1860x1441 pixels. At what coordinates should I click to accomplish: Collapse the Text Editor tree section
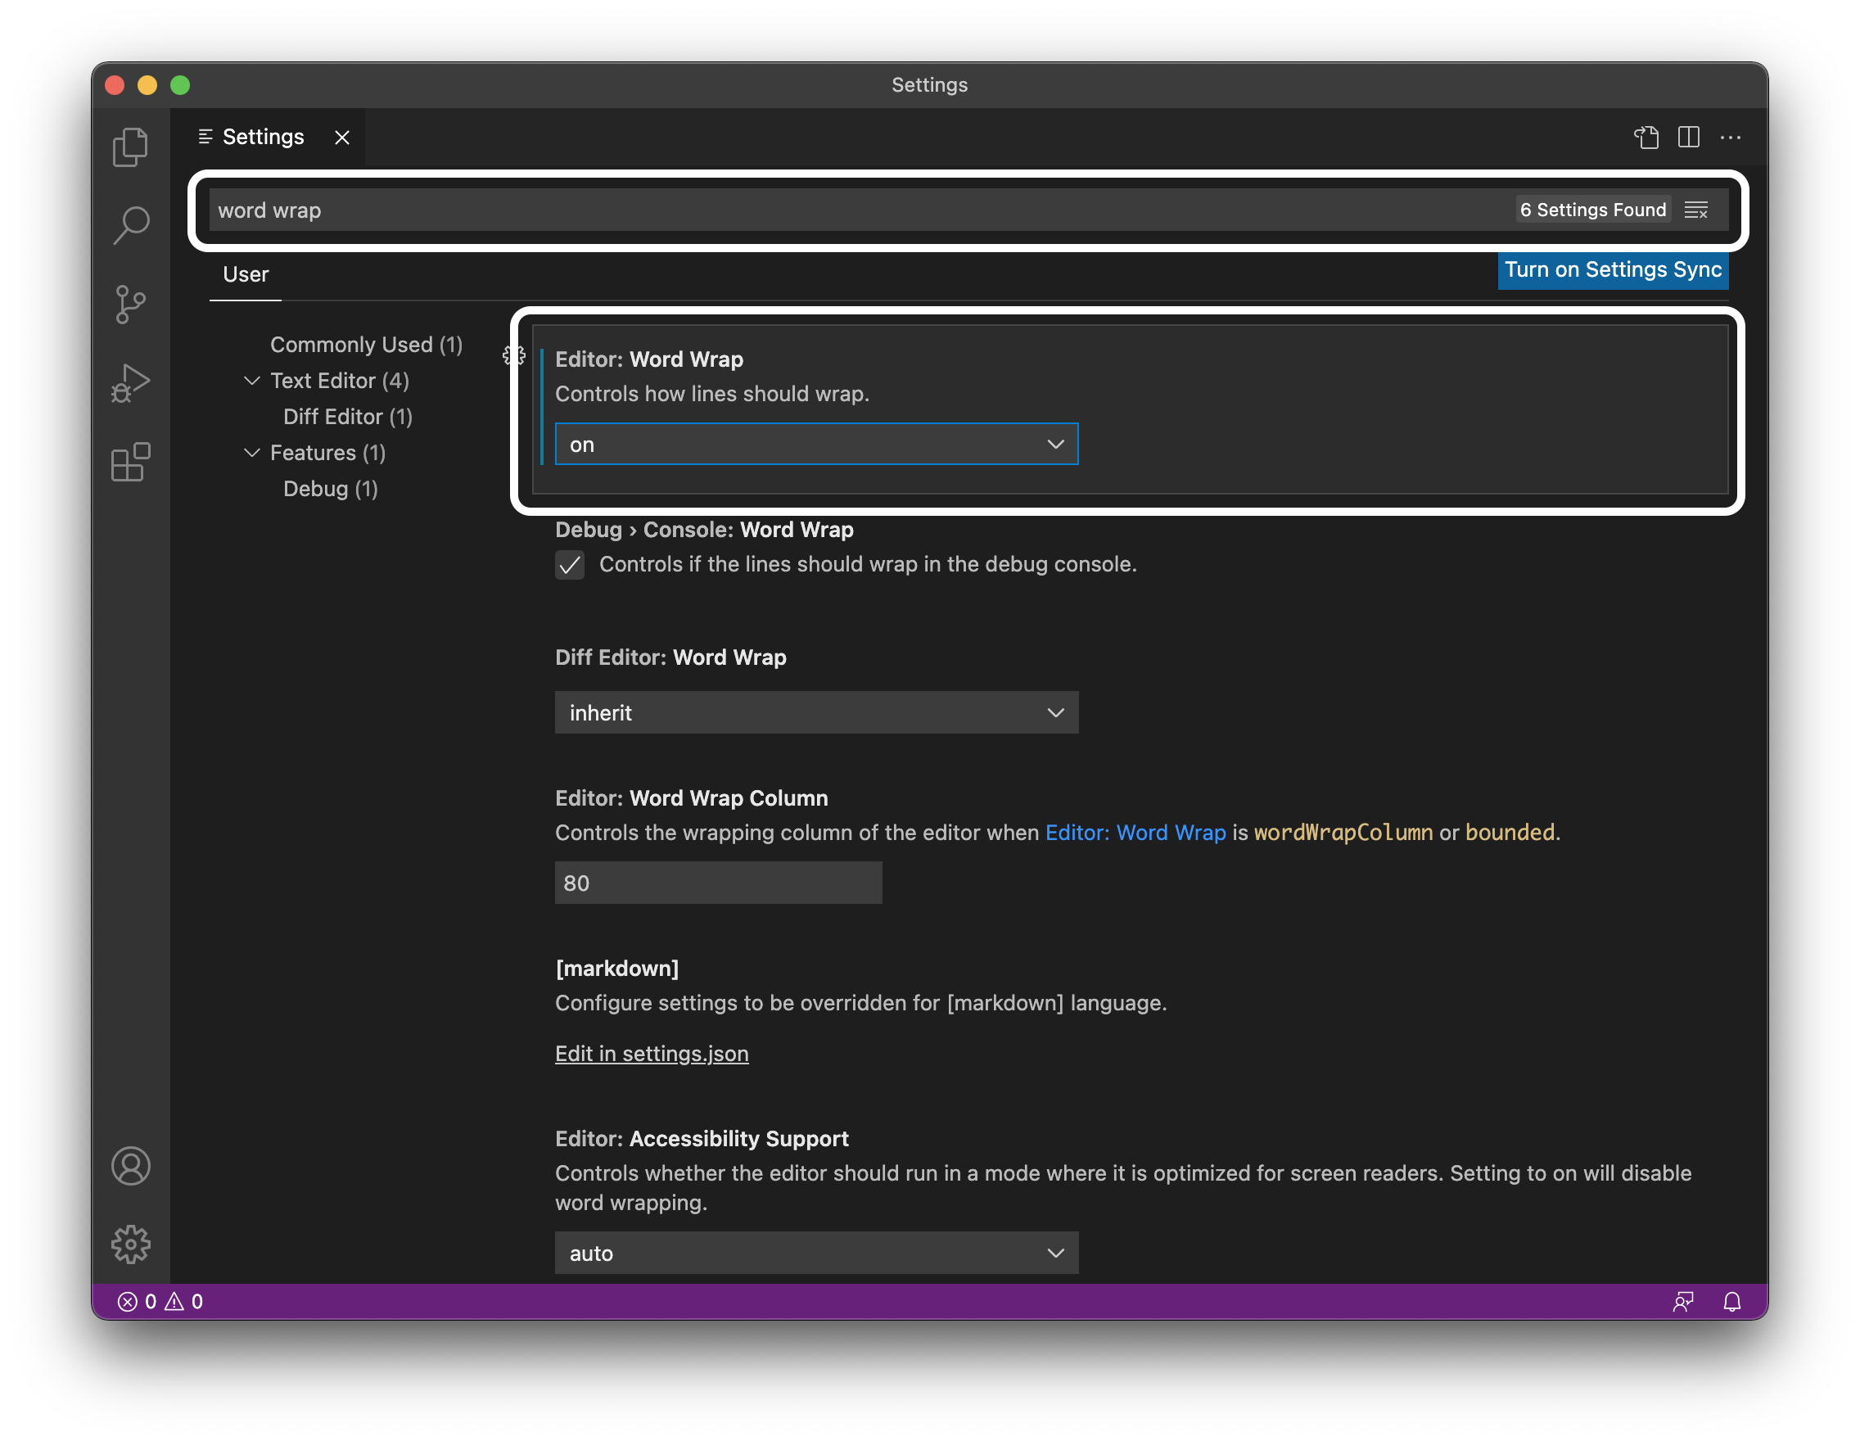pos(252,381)
